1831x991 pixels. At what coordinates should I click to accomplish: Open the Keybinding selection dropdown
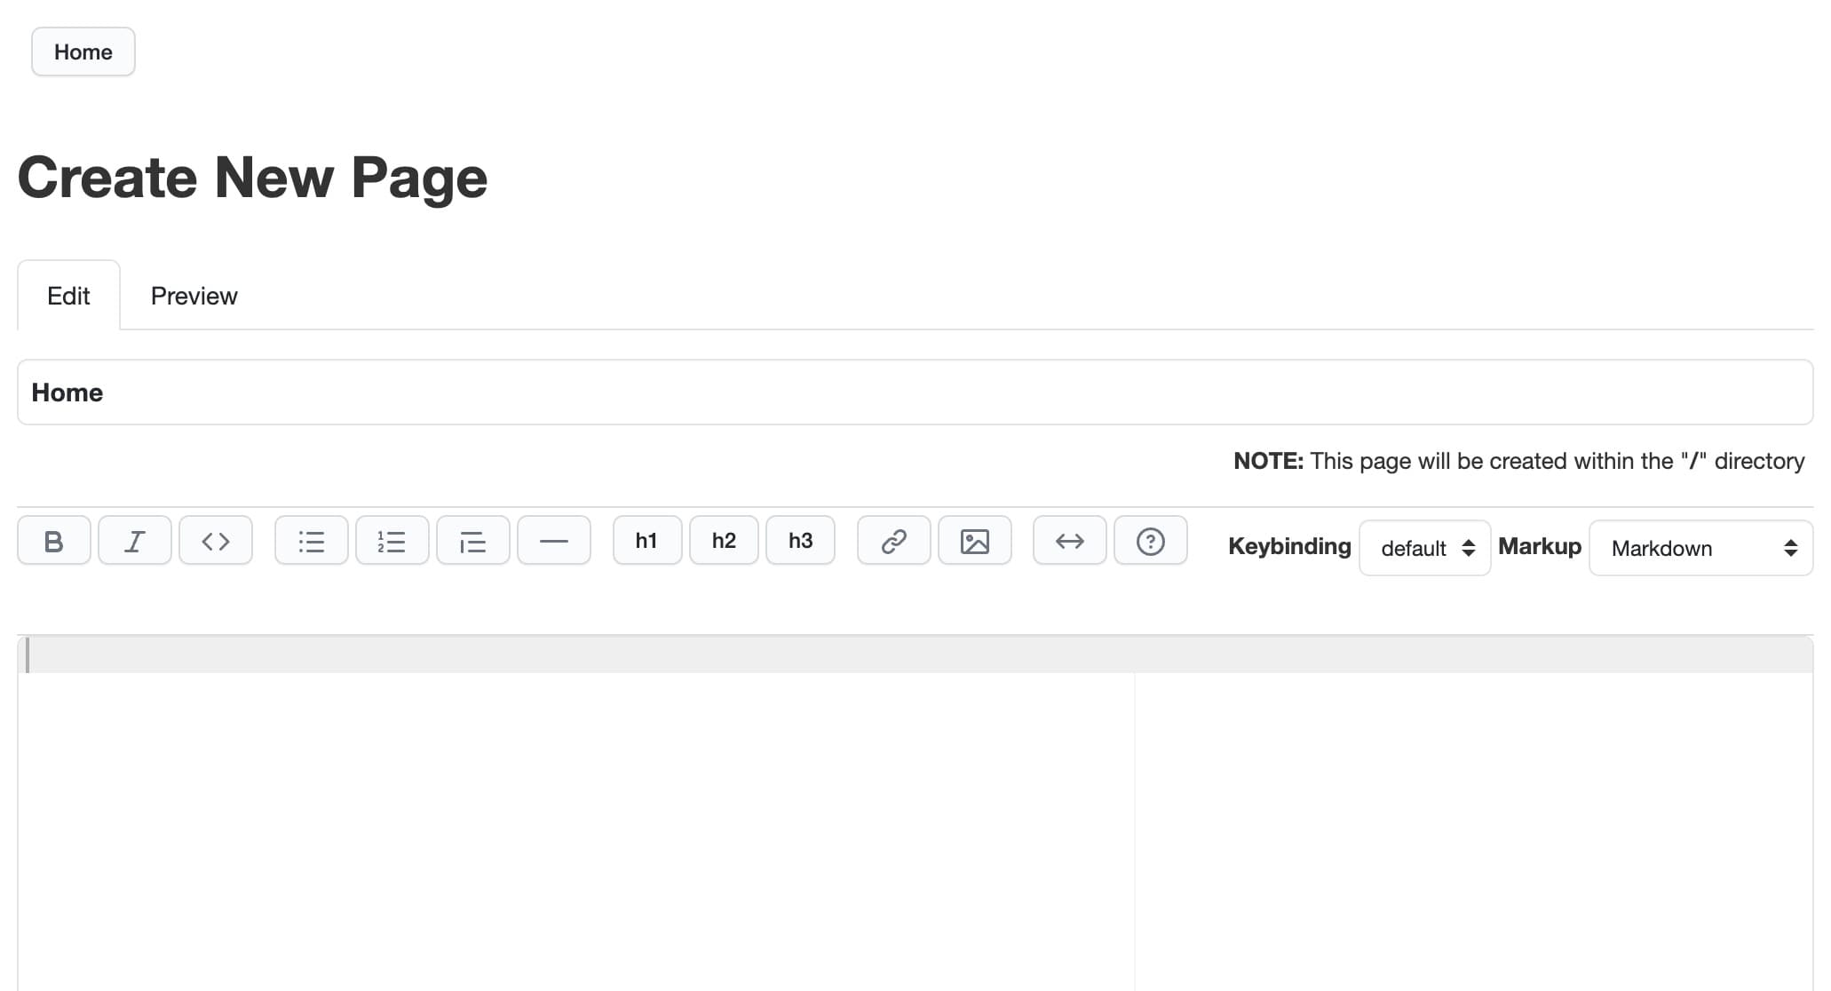1424,548
